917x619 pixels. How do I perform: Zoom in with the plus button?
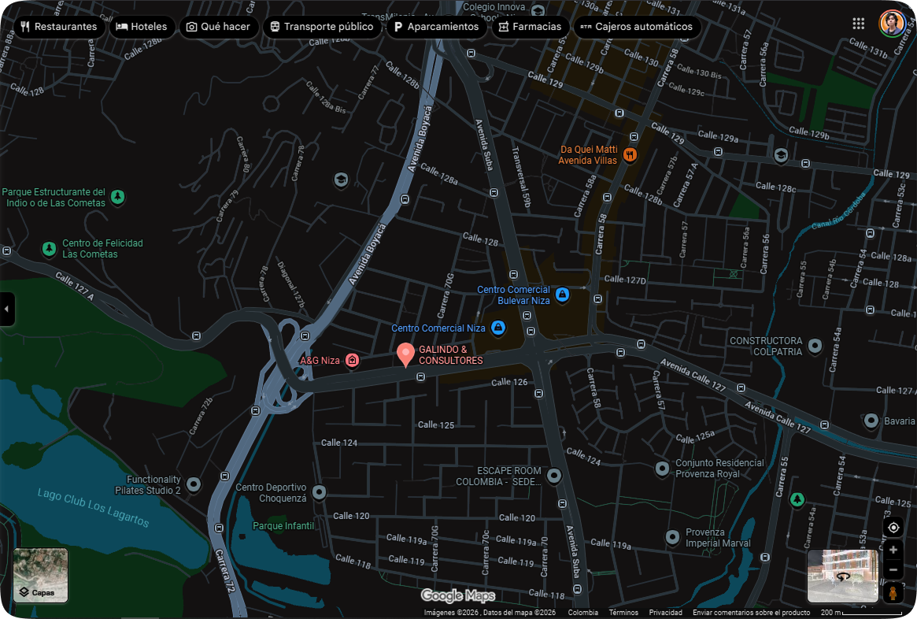(x=893, y=550)
